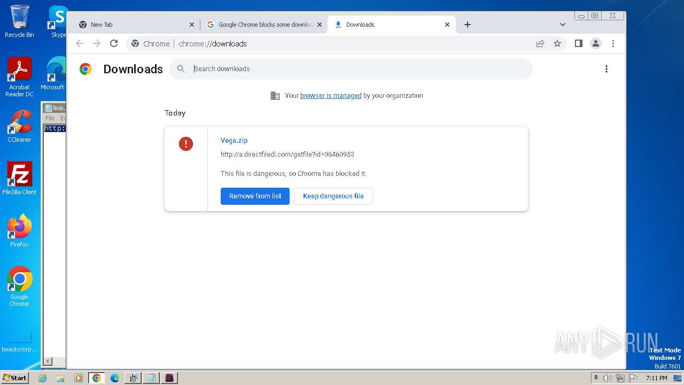Open the File menu in the link notepad window
The image size is (684, 385).
coord(50,118)
